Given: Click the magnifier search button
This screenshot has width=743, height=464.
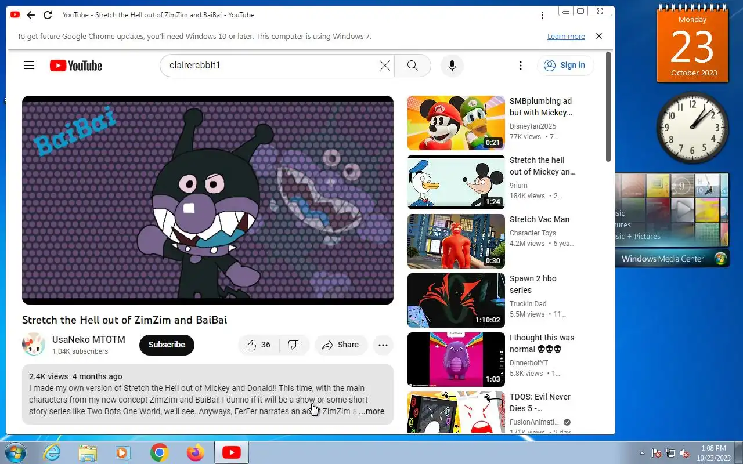Looking at the screenshot, I should [x=413, y=66].
